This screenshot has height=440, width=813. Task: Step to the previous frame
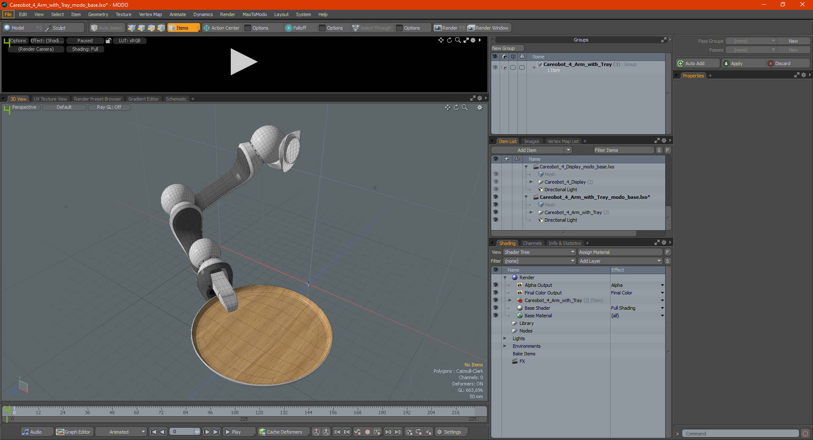(163, 432)
